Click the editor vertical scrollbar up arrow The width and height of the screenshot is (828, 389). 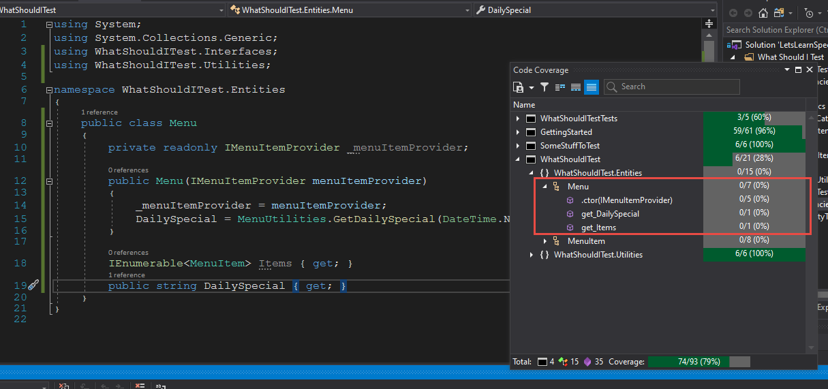pyautogui.click(x=709, y=34)
